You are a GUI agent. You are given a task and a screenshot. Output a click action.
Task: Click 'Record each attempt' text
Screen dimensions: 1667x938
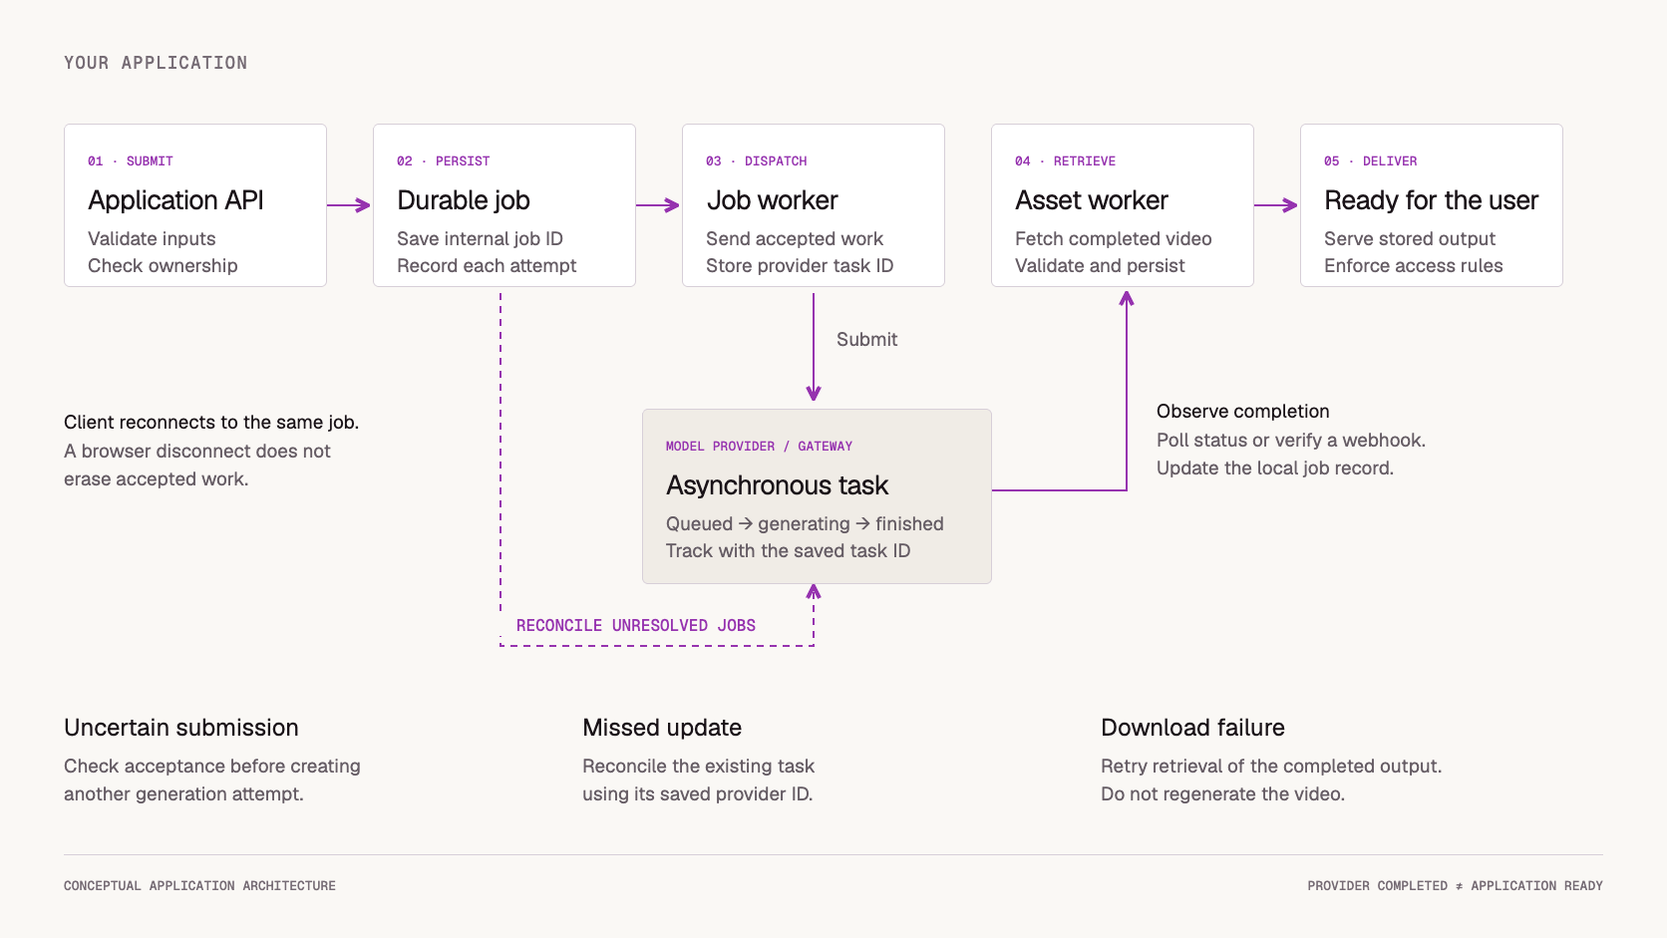(487, 265)
